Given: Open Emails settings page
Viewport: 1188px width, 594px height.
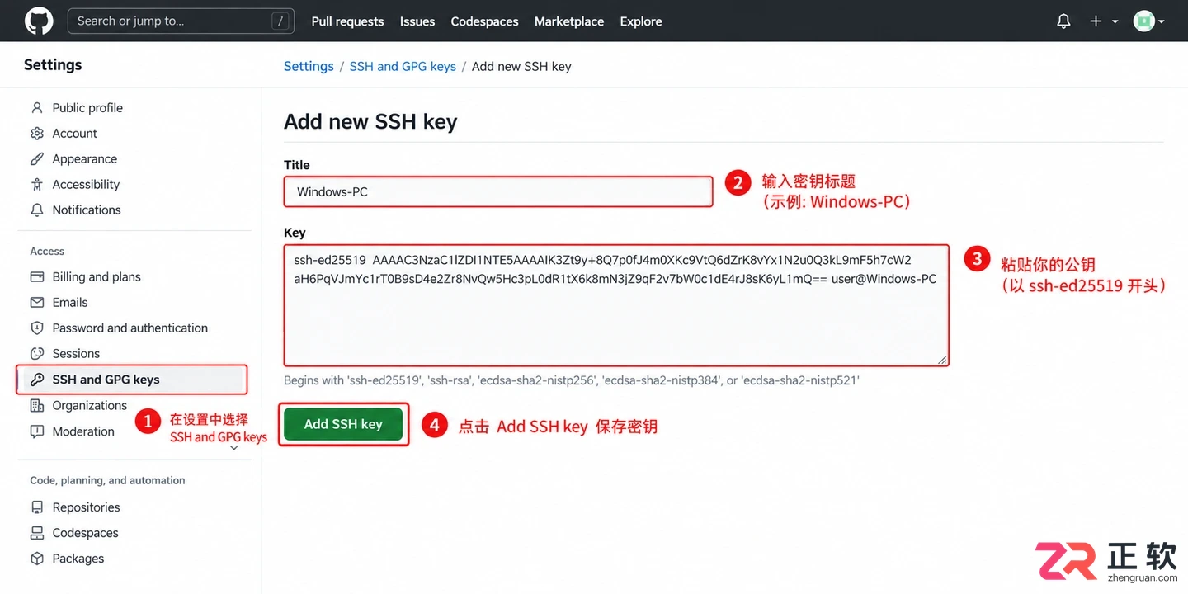Looking at the screenshot, I should (x=70, y=303).
